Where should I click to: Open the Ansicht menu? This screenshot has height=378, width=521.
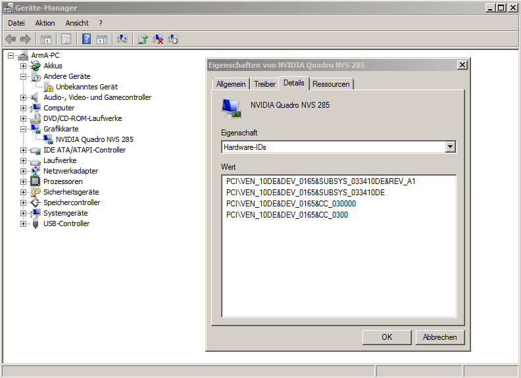77,23
